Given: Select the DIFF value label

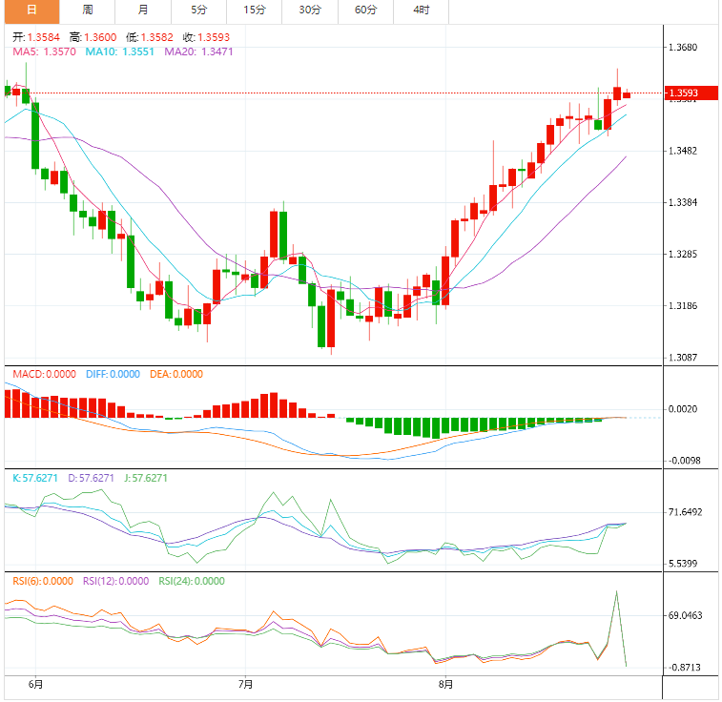Looking at the screenshot, I should (x=113, y=375).
